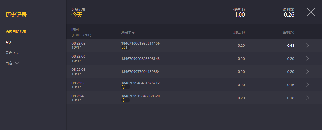
Task: Click the free-spin badge under transaction 1846710001993811456
Action: [x=125, y=48]
